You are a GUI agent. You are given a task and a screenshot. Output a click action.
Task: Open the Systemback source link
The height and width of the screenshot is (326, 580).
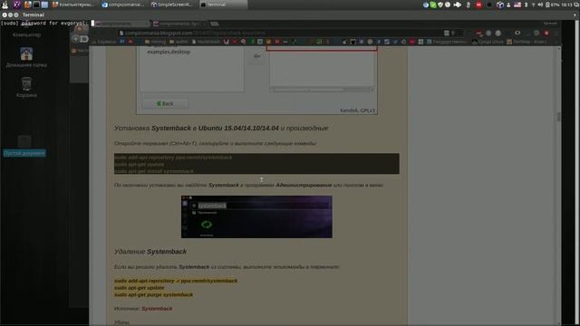click(x=157, y=308)
